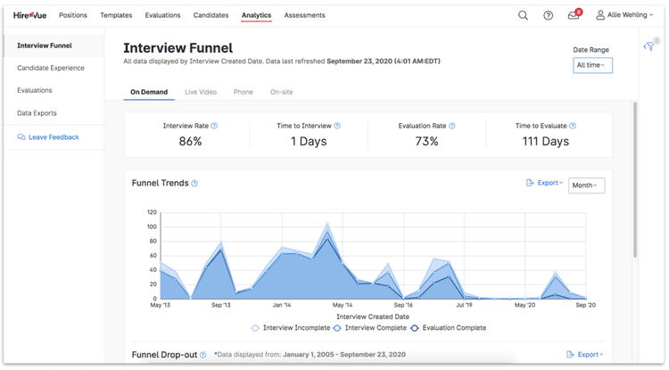Click the Interview Rate help icon
The height and width of the screenshot is (370, 669).
click(x=214, y=126)
